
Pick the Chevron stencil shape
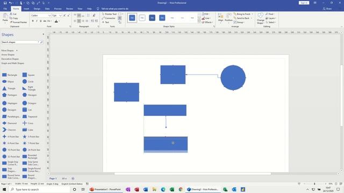pyautogui.click(x=9, y=130)
